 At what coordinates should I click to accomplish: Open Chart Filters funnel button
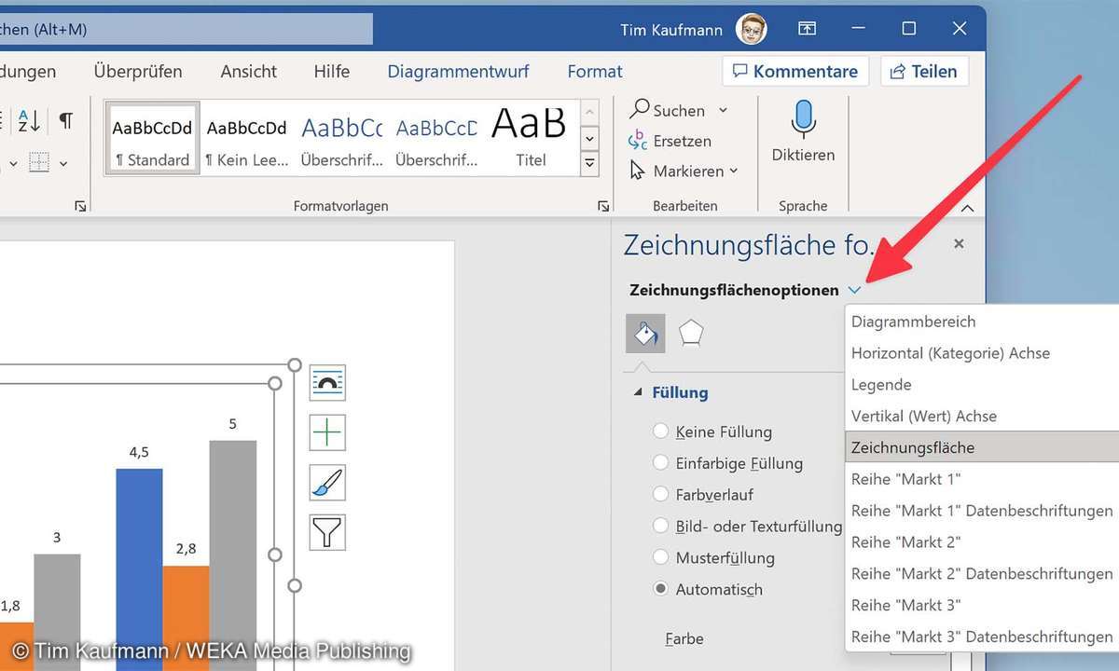(x=327, y=532)
